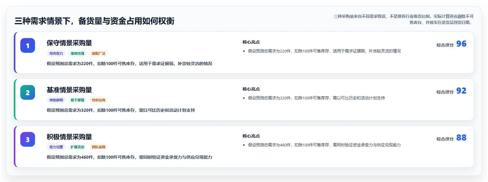Click the 性价比高 tag
Viewport: 488px width, 182px height.
[x=99, y=100]
